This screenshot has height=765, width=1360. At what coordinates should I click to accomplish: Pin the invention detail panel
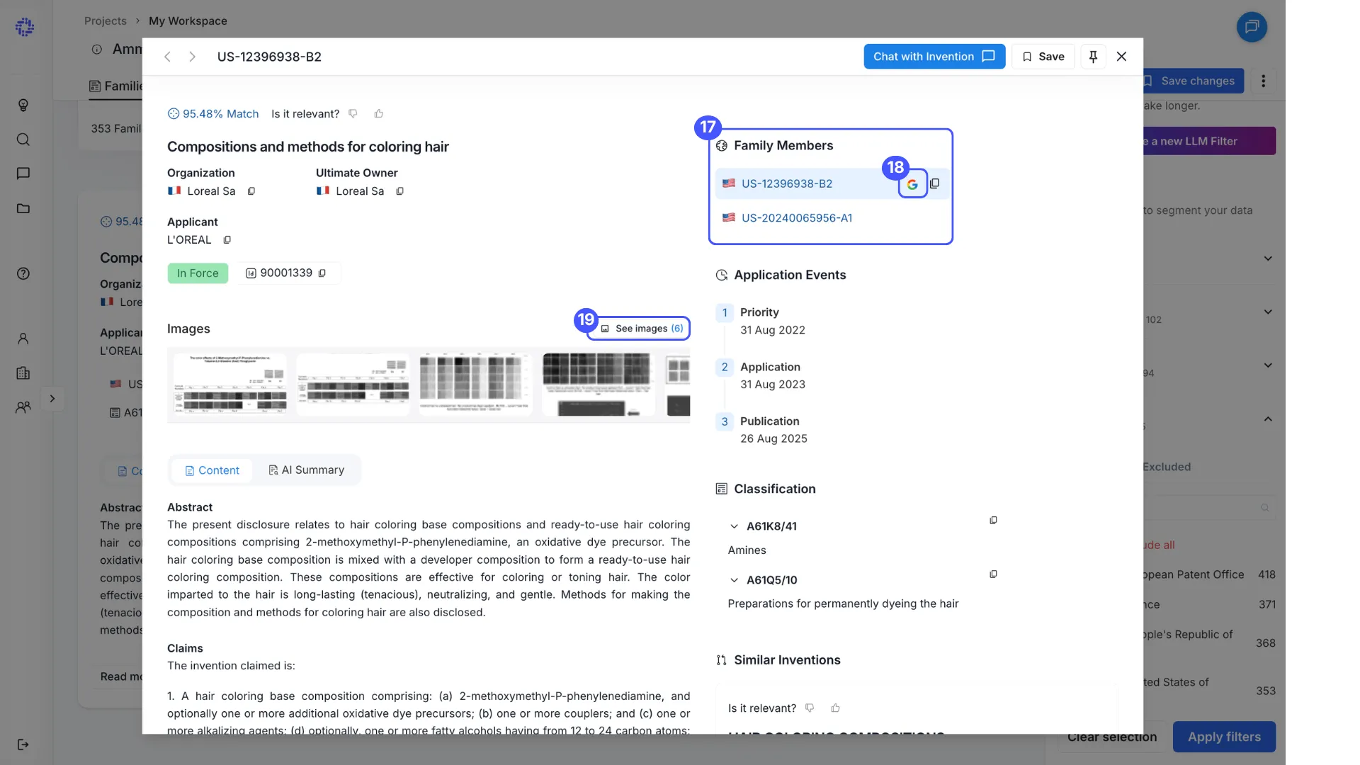tap(1093, 57)
